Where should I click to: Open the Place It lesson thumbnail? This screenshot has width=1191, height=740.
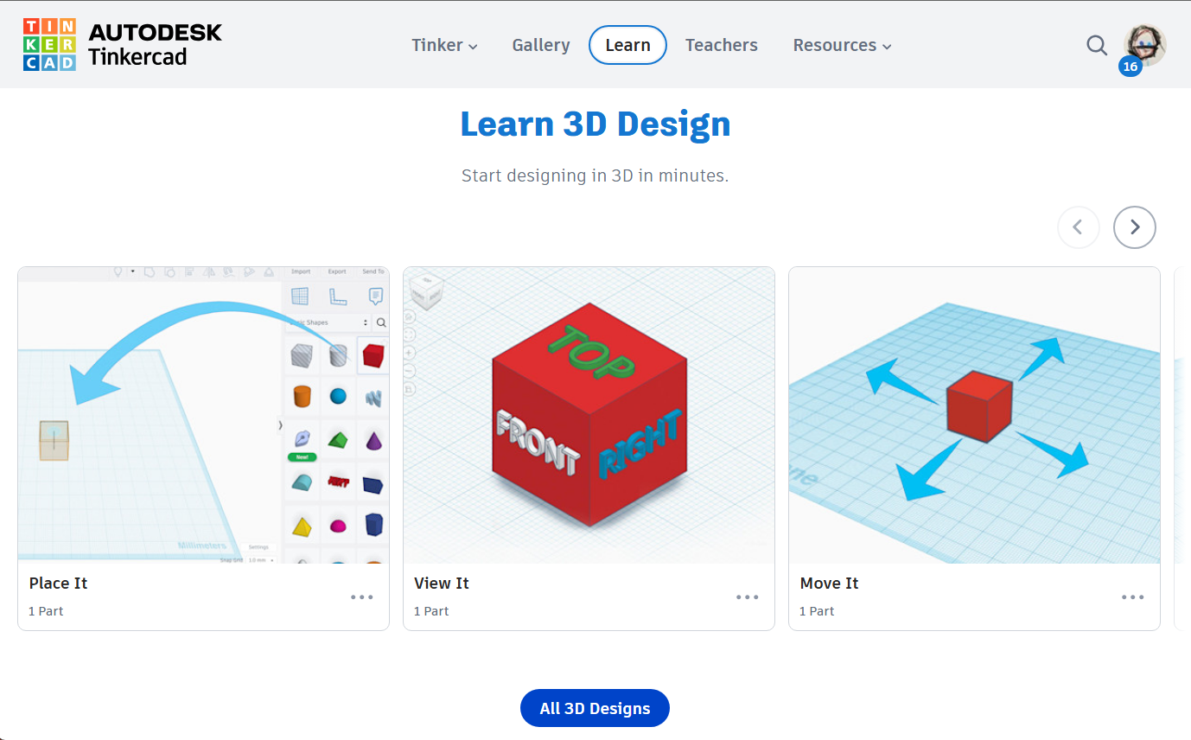pyautogui.click(x=204, y=415)
